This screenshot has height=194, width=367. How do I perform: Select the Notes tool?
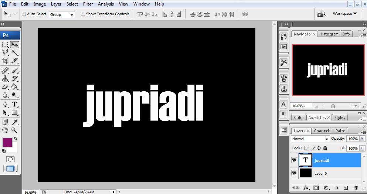5,122
